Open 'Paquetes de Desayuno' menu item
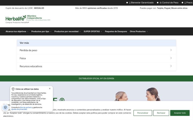 116,31
